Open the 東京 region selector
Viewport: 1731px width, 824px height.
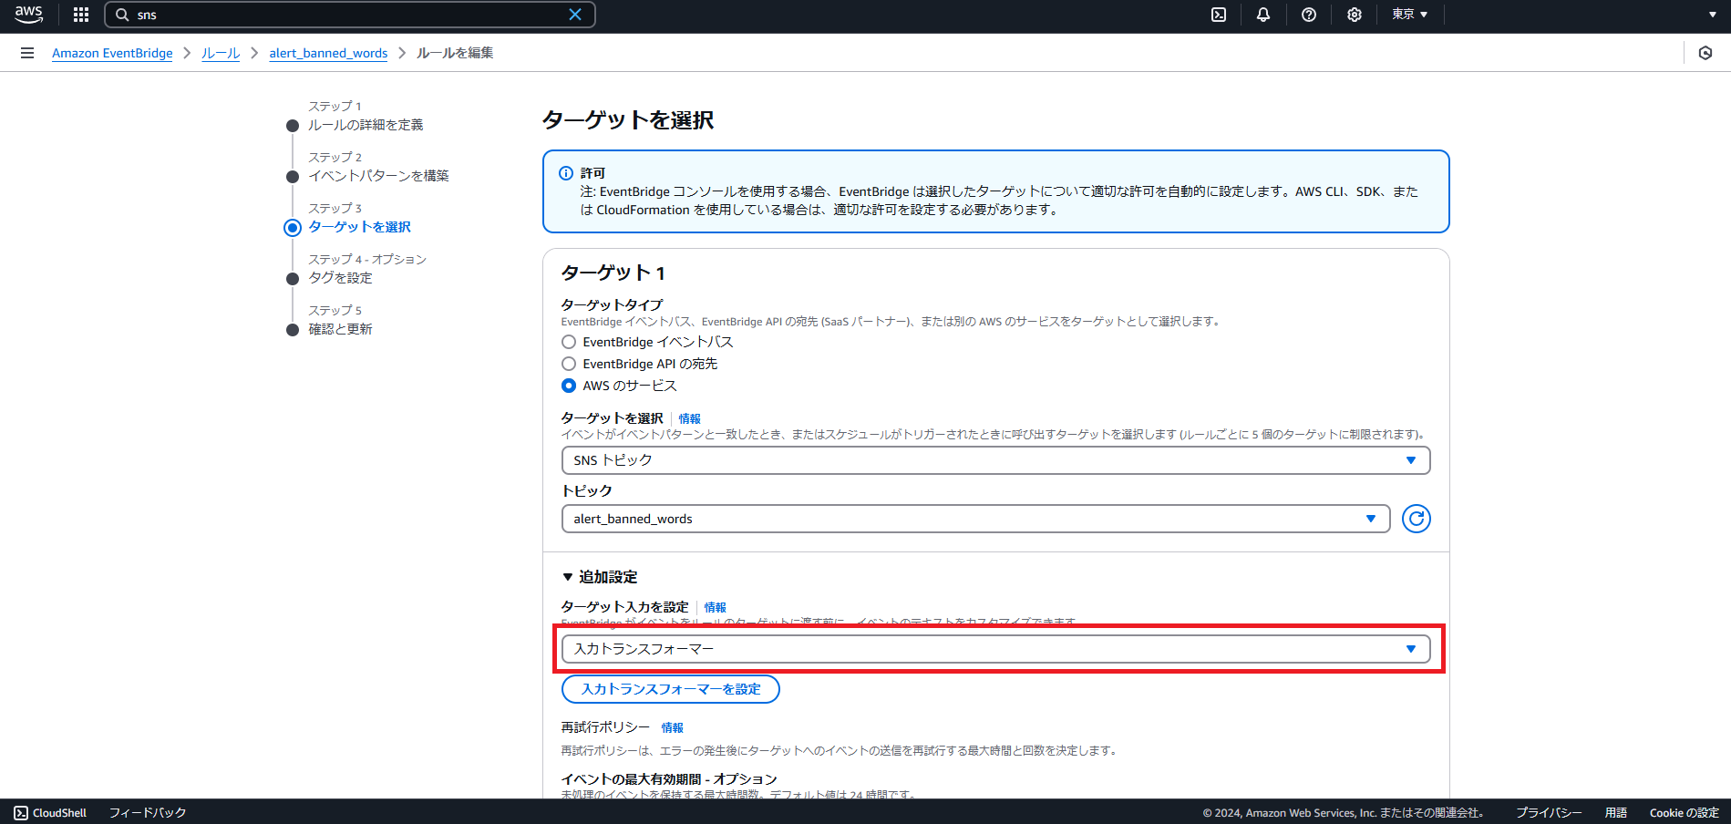[x=1409, y=15]
